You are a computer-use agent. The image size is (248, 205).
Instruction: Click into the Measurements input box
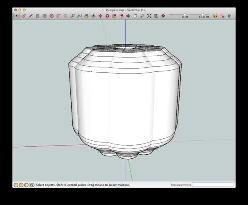213,185
